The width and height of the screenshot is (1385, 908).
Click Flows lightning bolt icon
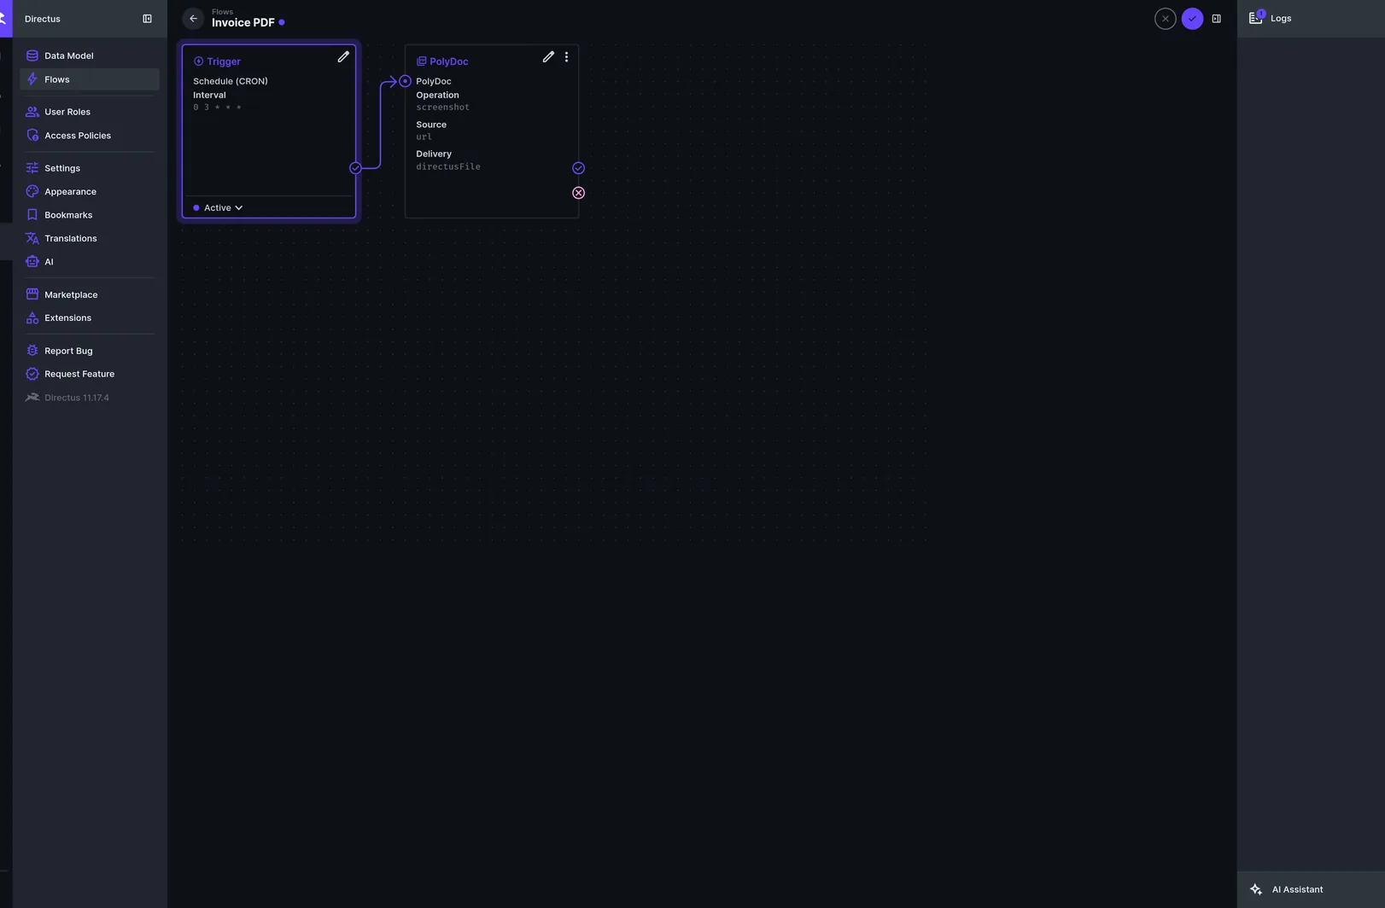pyautogui.click(x=32, y=79)
